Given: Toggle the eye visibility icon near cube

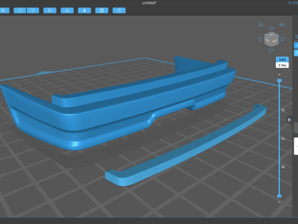Looking at the screenshot, I should [282, 25].
